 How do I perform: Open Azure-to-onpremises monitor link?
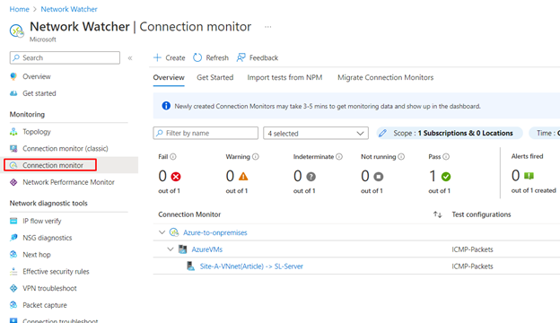(215, 232)
